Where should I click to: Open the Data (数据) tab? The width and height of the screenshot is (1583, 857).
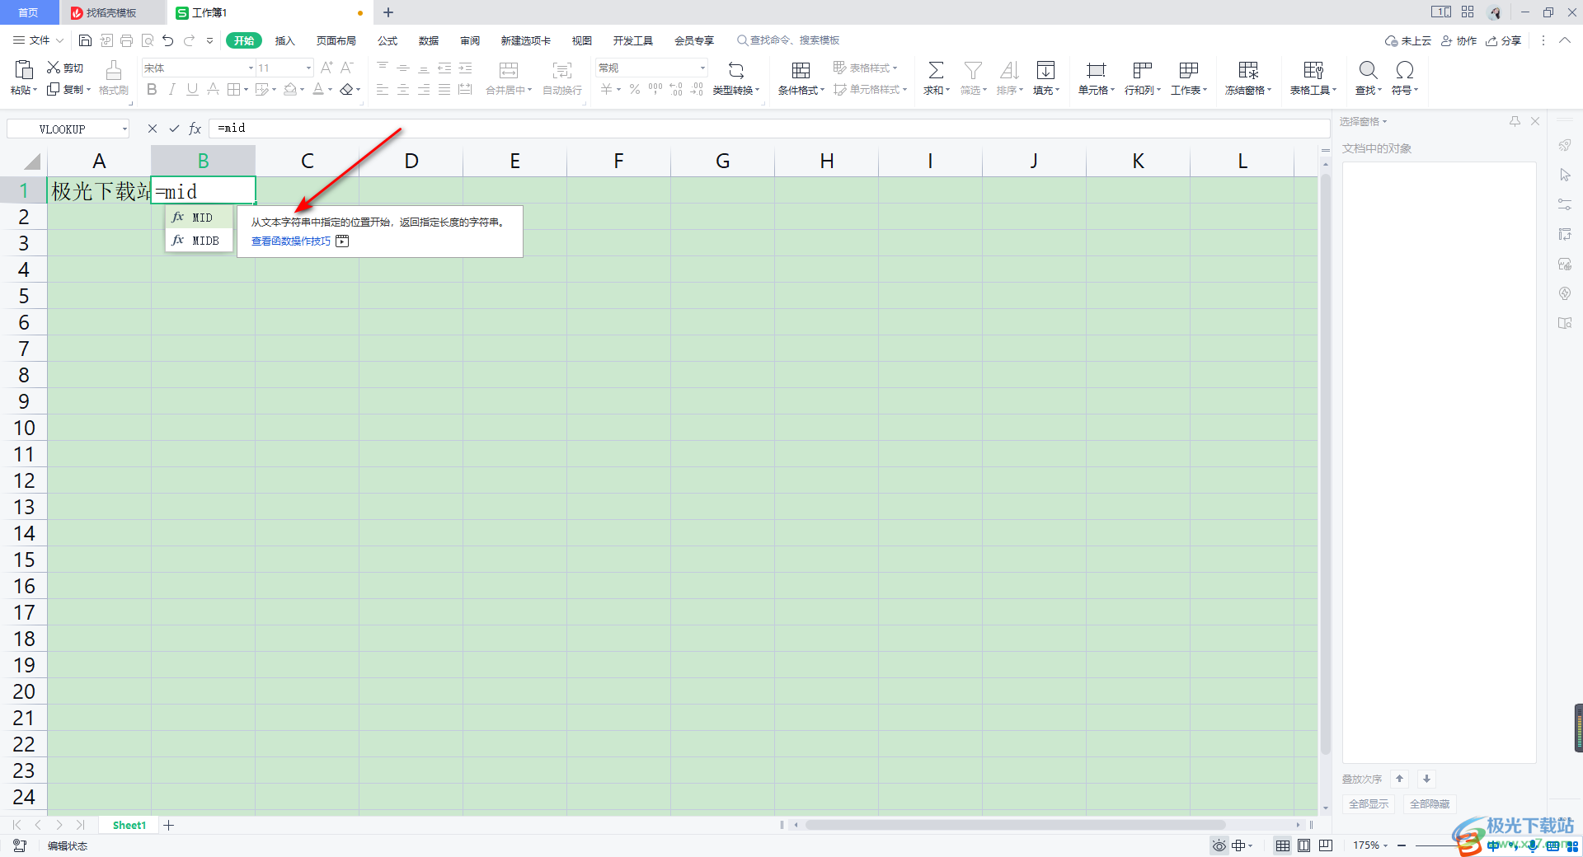(429, 40)
